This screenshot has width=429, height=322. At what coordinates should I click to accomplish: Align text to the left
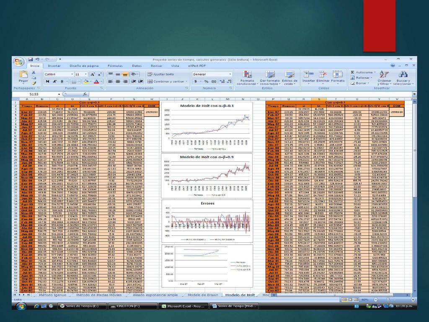pyautogui.click(x=110, y=81)
